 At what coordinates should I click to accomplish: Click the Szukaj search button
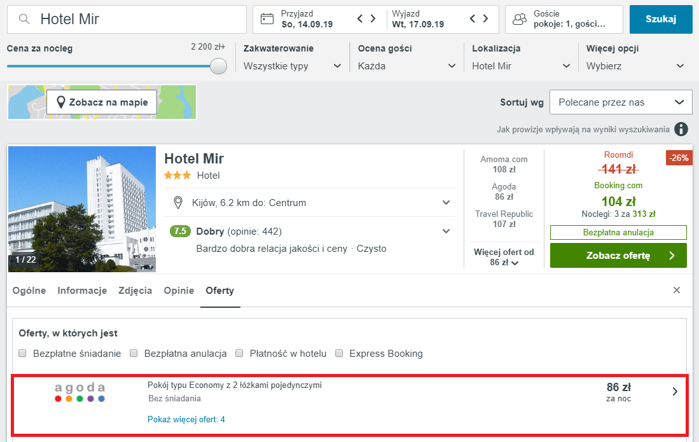(661, 19)
